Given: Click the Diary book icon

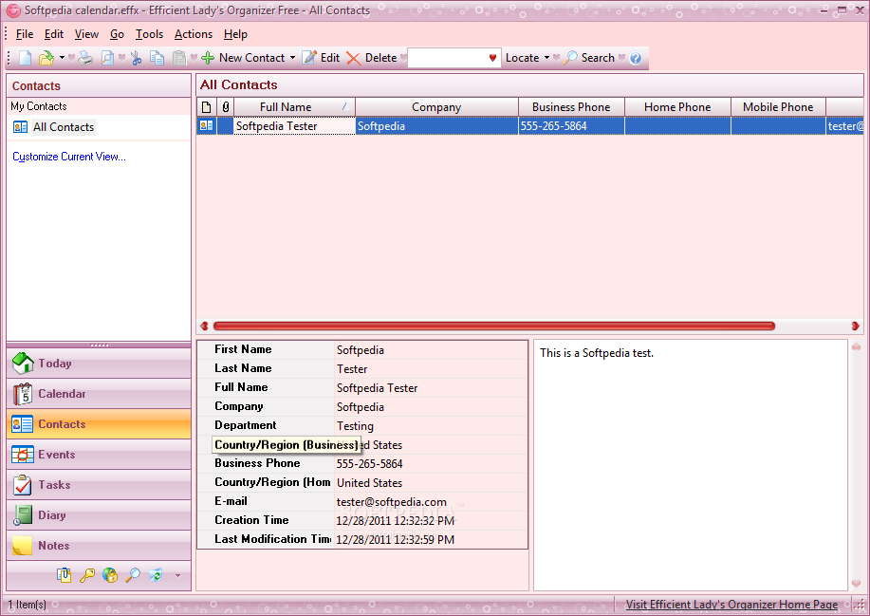Looking at the screenshot, I should tap(23, 515).
